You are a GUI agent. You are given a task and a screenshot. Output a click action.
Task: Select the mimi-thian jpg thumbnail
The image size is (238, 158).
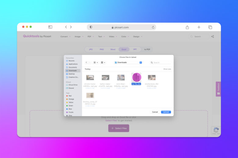pyautogui.click(x=121, y=77)
